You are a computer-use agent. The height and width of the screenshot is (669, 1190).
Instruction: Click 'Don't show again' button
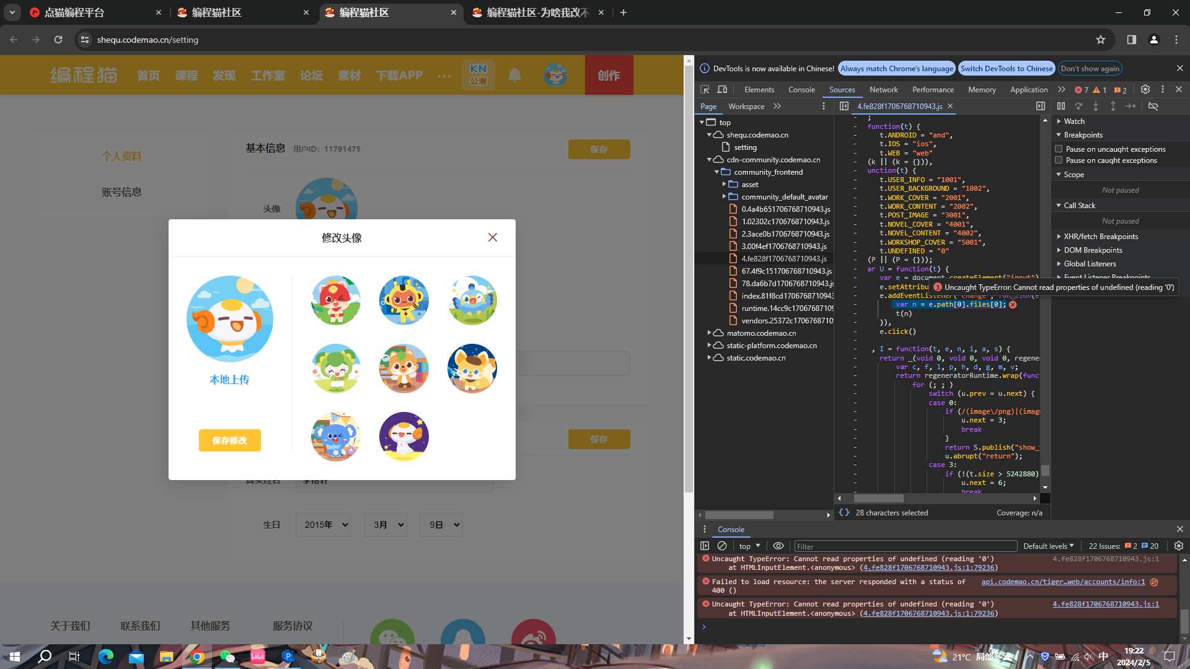click(1090, 69)
